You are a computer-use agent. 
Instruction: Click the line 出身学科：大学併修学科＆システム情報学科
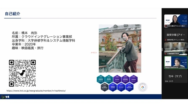[x=43, y=41]
